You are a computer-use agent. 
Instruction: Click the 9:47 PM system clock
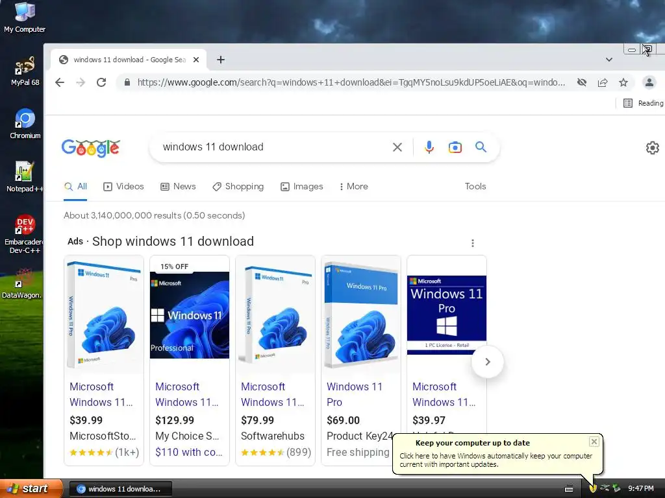pyautogui.click(x=641, y=488)
